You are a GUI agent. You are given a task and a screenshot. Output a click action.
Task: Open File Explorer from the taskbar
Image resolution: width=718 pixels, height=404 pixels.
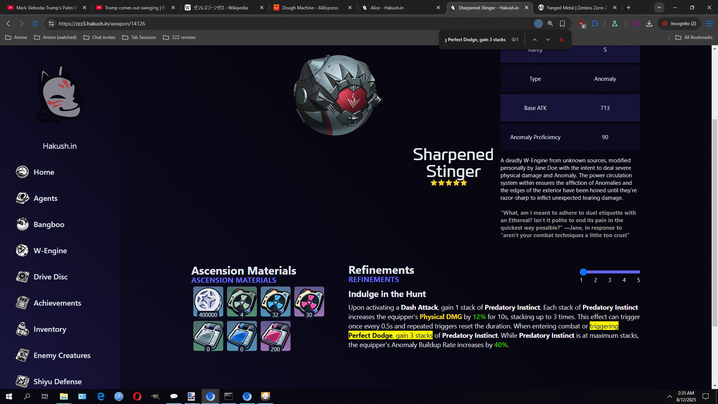pyautogui.click(x=64, y=397)
